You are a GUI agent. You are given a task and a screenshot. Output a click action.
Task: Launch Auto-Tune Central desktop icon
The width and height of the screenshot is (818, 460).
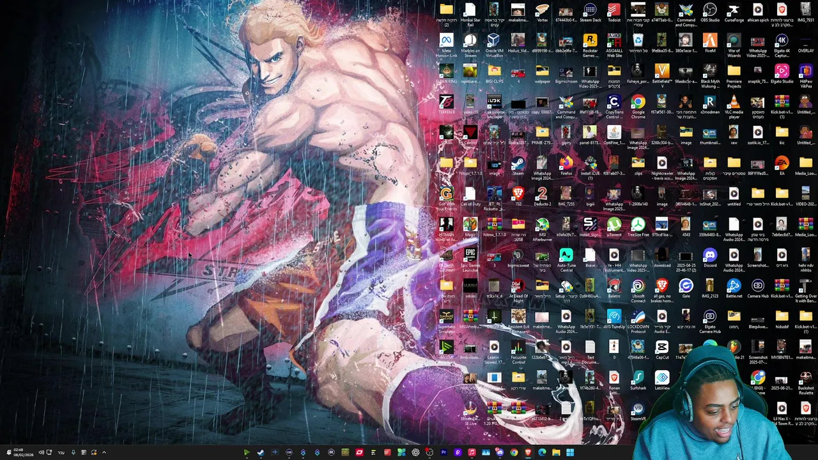point(566,260)
